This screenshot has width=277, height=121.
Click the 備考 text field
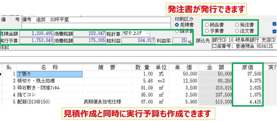[97, 20]
